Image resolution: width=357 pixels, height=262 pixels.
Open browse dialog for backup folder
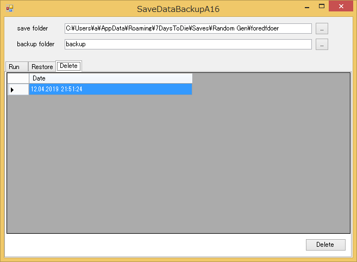pyautogui.click(x=322, y=44)
